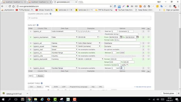Click the bottom Del button below the table
181x102 pixels.
point(148,71)
